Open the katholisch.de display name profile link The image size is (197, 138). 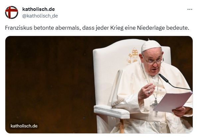pos(39,9)
